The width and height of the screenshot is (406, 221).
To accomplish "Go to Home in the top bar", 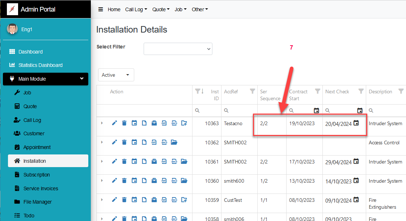I will click(114, 9).
